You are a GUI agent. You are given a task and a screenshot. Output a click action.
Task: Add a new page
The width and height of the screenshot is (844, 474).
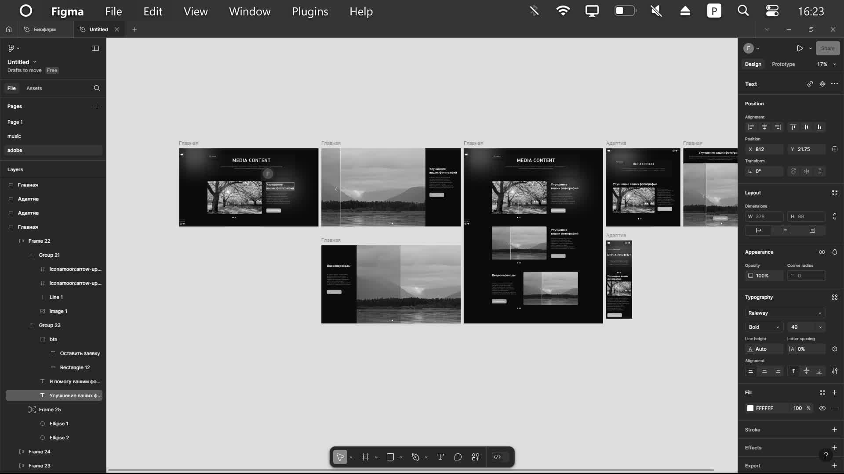[97, 106]
